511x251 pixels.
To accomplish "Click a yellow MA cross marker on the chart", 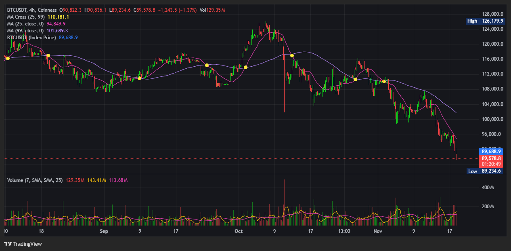I will coord(48,55).
